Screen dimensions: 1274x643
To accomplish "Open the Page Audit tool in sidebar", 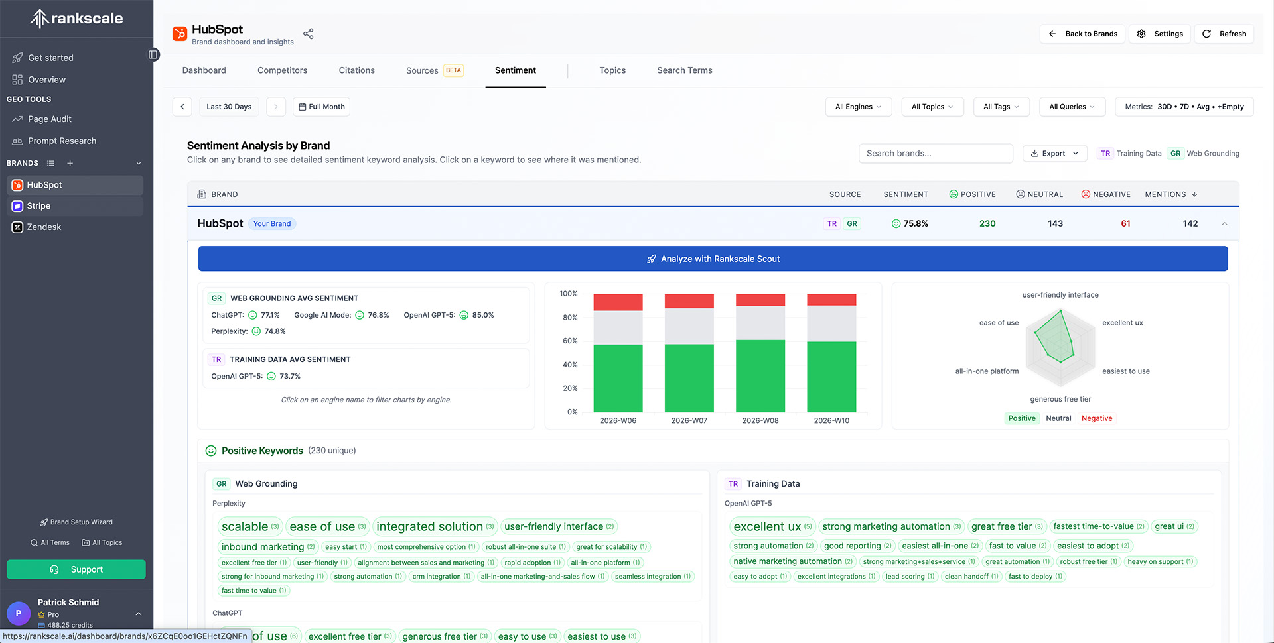I will (49, 119).
